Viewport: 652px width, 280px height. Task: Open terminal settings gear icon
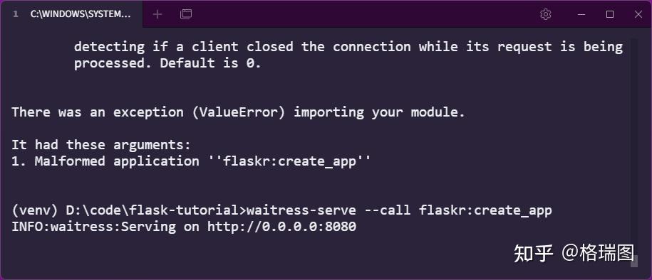tap(546, 14)
